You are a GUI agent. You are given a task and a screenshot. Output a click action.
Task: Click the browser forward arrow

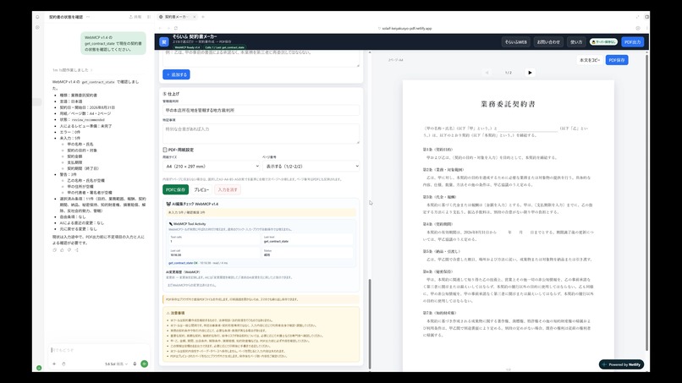pos(168,28)
